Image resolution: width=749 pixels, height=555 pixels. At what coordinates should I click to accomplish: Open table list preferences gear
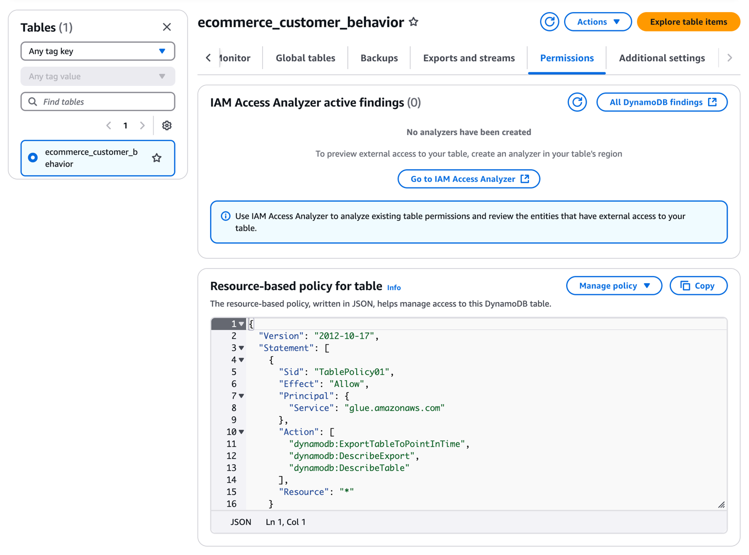point(167,126)
